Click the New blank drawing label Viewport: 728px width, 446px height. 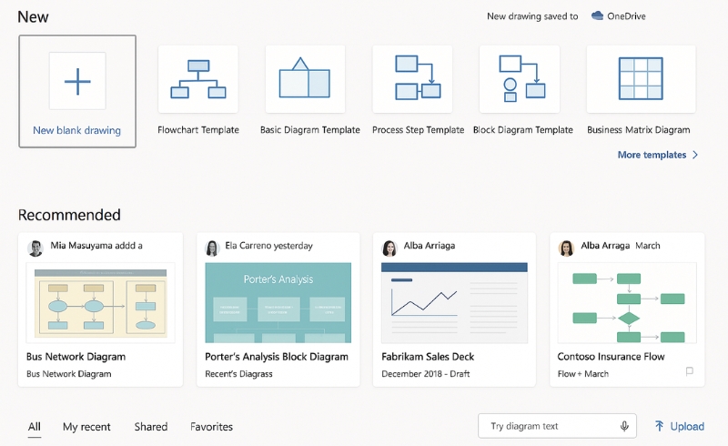(x=77, y=130)
